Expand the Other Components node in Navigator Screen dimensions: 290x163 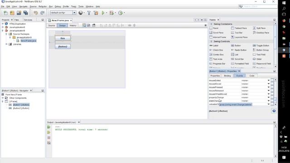[x=3, y=98]
